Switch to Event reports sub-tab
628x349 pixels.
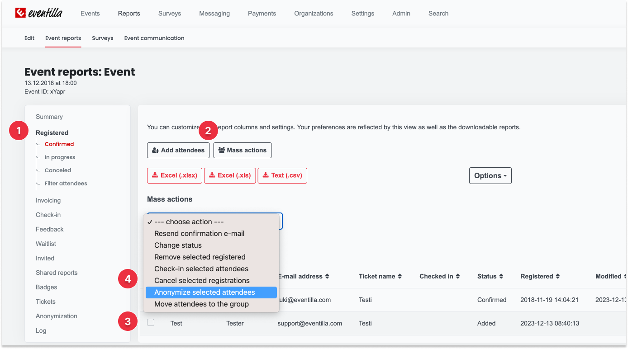[x=63, y=38]
